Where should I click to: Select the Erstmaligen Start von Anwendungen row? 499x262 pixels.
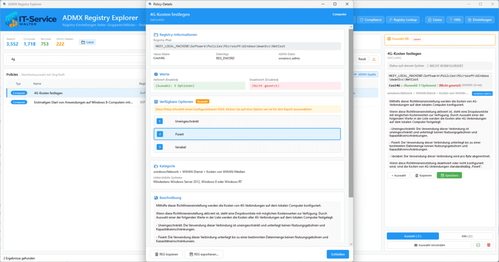click(x=76, y=102)
